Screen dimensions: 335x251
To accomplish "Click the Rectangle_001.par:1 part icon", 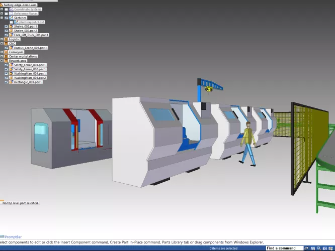I will [x=11, y=82].
